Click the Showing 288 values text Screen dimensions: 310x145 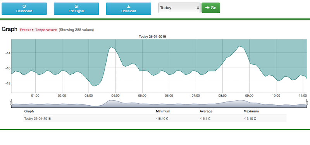coord(76,30)
